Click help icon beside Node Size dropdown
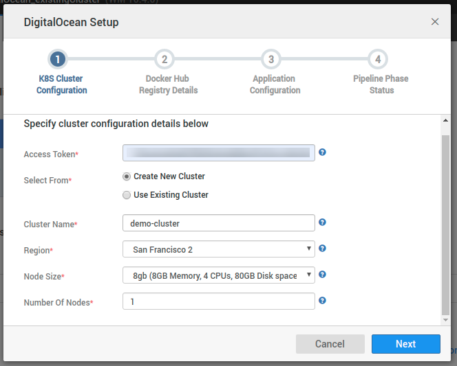Image resolution: width=457 pixels, height=366 pixels. pos(322,275)
